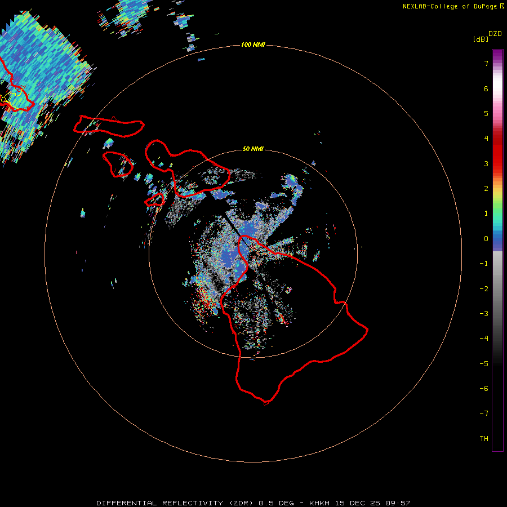Click the 3 value on color scale

(x=486, y=163)
